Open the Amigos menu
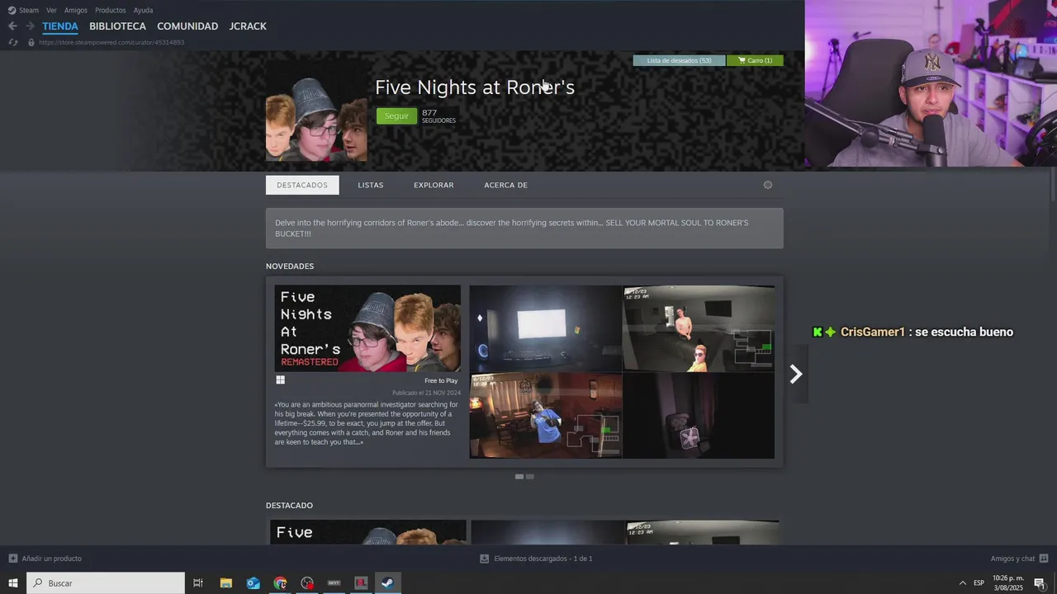The image size is (1057, 594). pos(75,10)
